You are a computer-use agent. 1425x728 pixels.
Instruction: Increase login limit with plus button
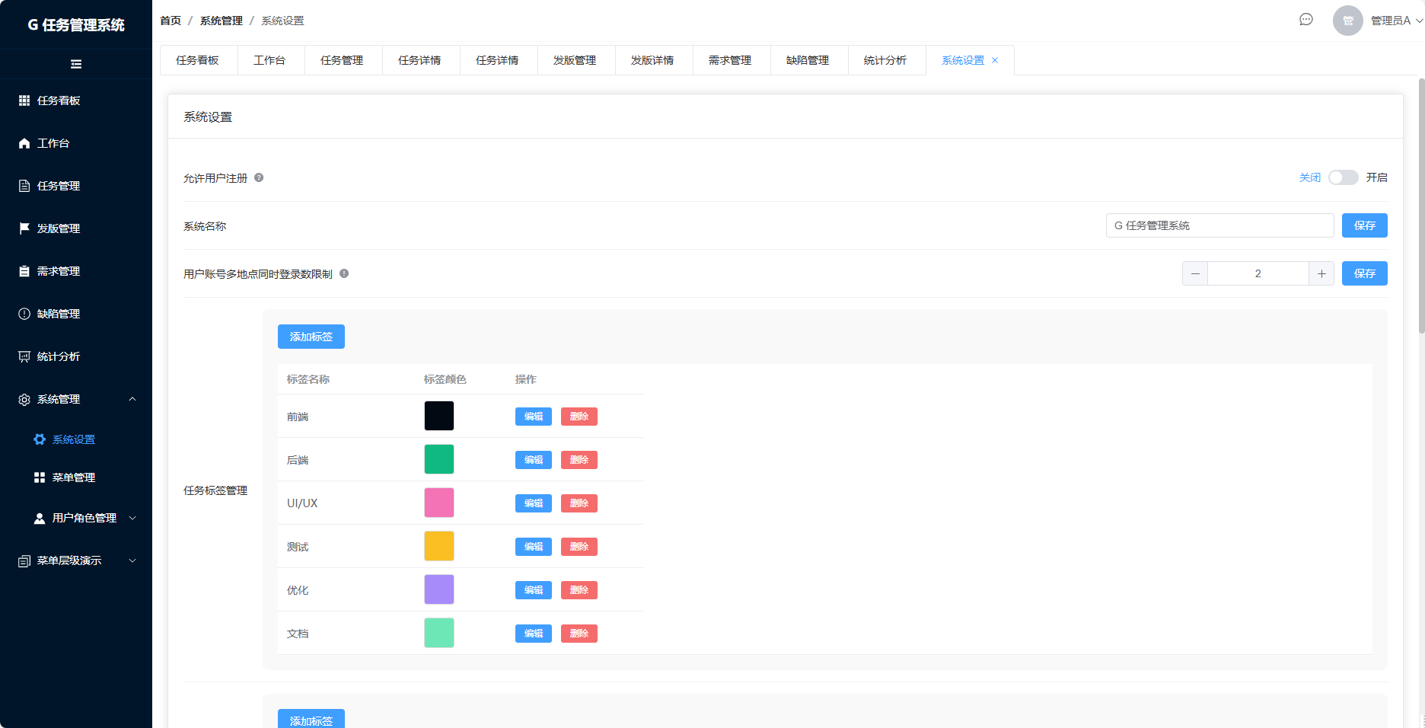click(1321, 273)
